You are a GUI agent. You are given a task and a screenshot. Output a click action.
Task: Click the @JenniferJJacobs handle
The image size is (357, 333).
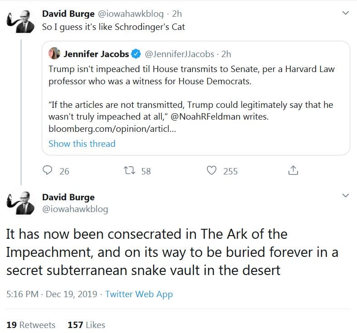click(x=179, y=54)
